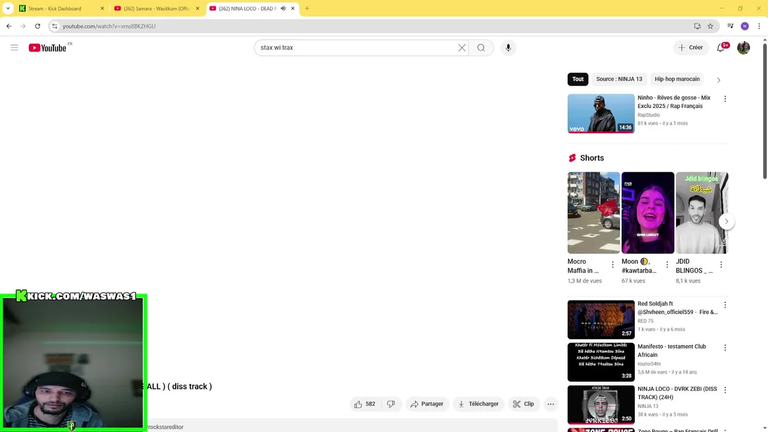Click the Télécharger button
Screen dimensions: 768x432
478,404
